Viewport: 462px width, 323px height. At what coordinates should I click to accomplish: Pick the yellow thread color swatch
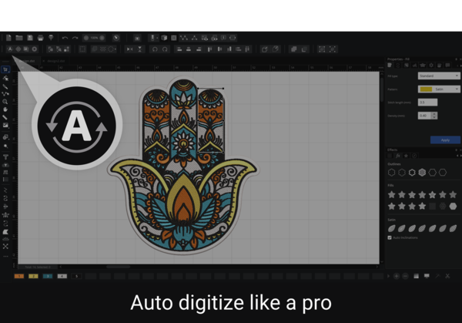point(34,275)
